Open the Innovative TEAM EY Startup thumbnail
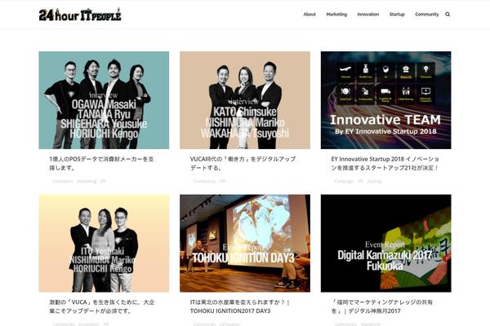 point(386,100)
